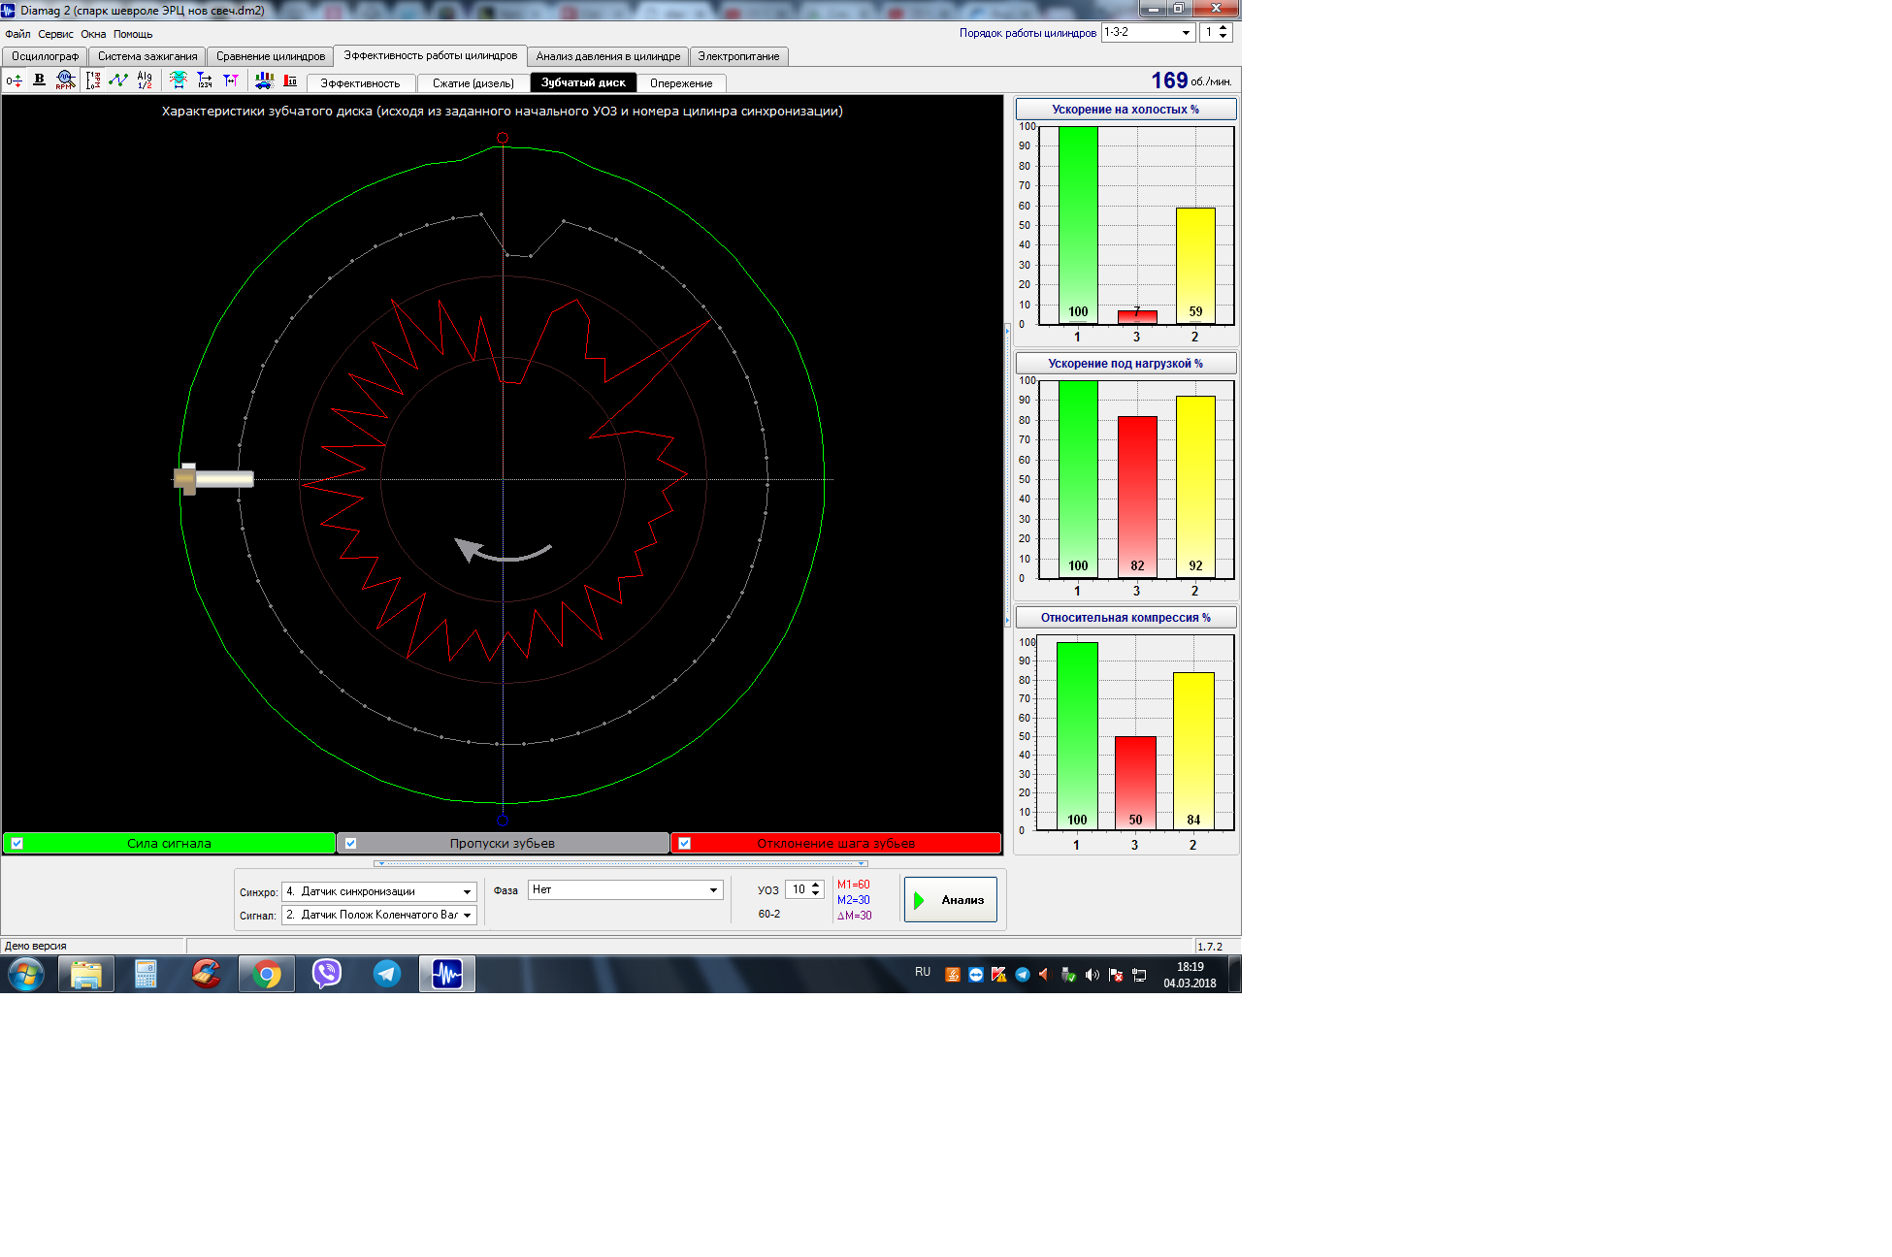The width and height of the screenshot is (1892, 1257).
Task: Click the Зубчатый диск tab
Action: (583, 82)
